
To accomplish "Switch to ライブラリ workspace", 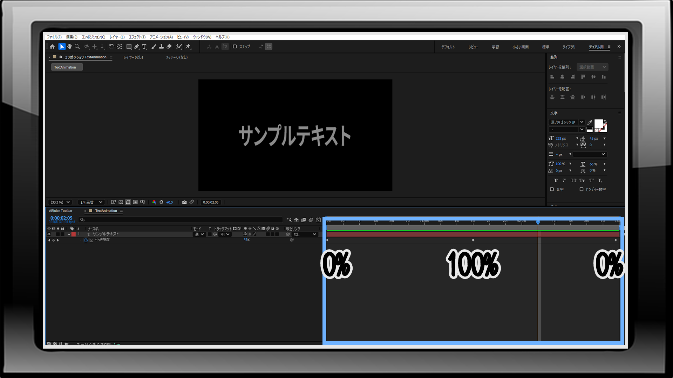I will click(569, 47).
